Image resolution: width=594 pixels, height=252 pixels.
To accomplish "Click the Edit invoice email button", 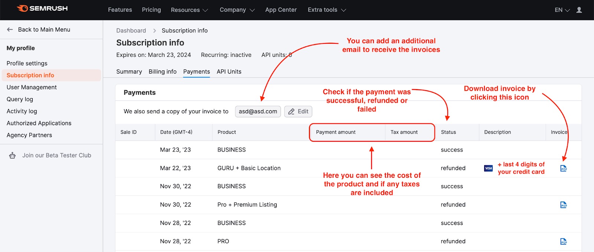I will pyautogui.click(x=298, y=111).
